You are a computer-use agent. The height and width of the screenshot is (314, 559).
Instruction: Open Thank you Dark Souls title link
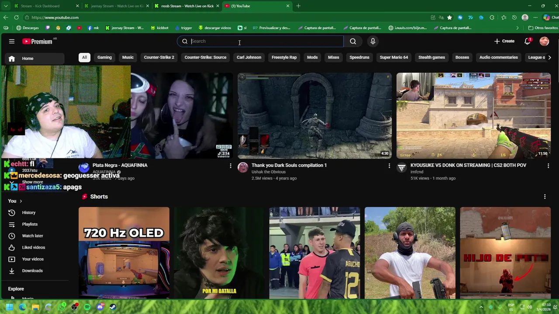[289, 165]
